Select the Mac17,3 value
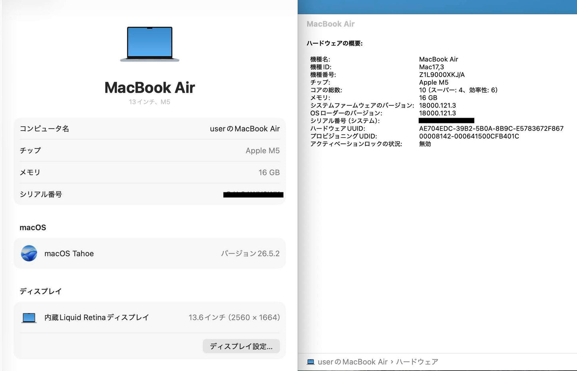This screenshot has height=371, width=577. coord(431,67)
